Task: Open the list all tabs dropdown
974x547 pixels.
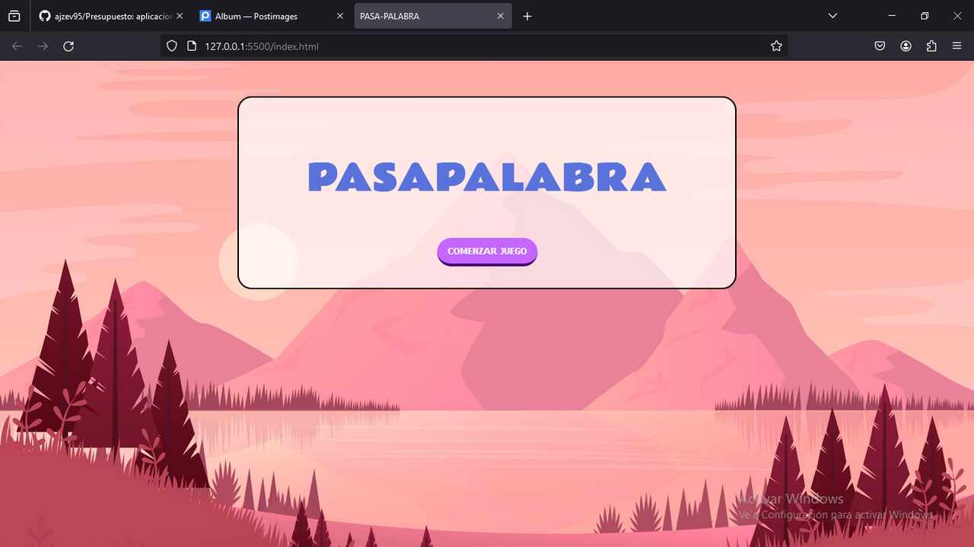Action: [x=832, y=16]
